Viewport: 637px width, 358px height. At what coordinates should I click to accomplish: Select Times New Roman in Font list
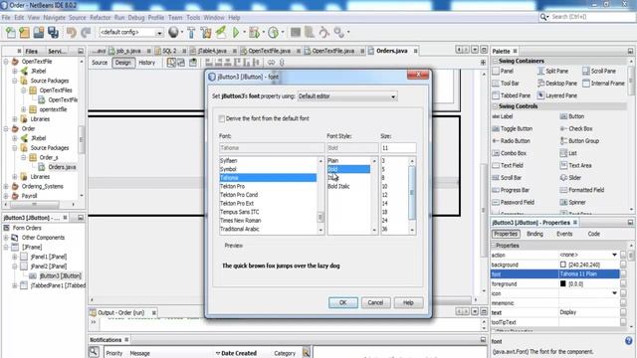(x=268, y=221)
